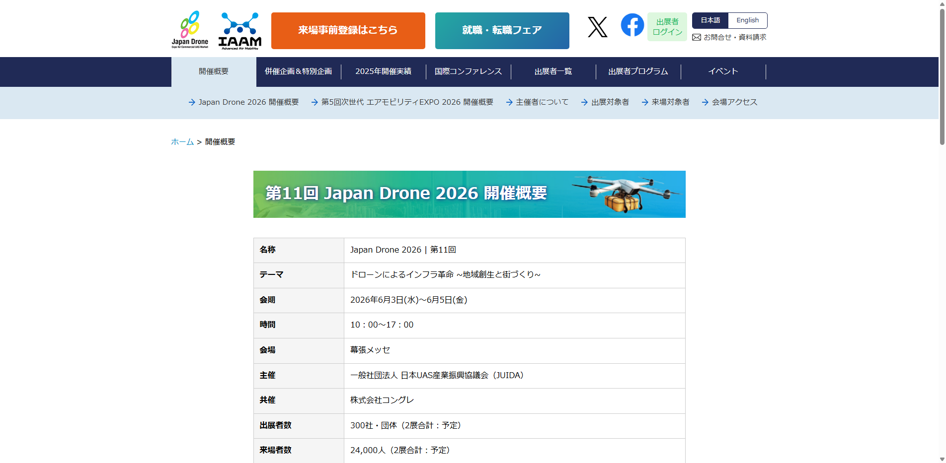The image size is (946, 463).
Task: Click the envelope icon beside お問合せ・資料請求
Action: click(697, 37)
